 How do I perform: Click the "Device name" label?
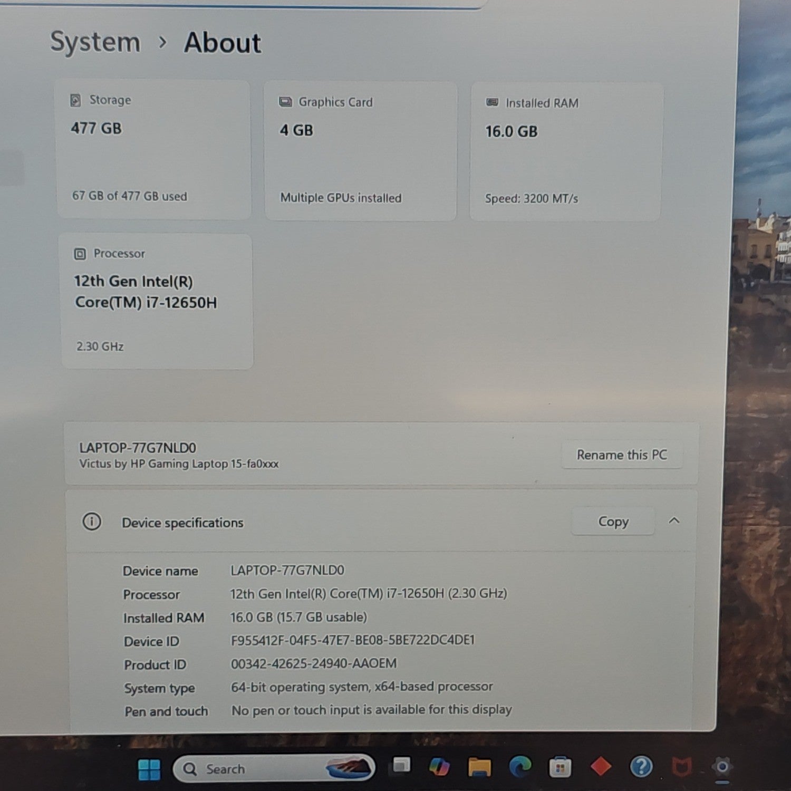160,571
